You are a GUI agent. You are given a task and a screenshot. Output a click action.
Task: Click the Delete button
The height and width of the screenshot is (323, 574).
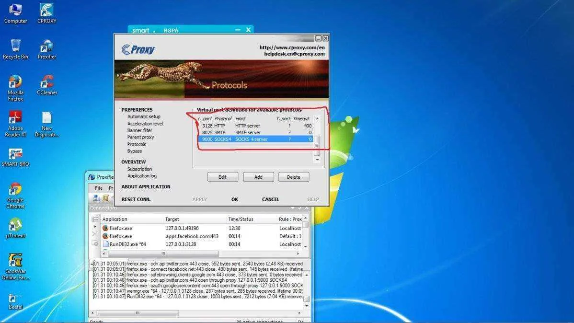pyautogui.click(x=294, y=177)
